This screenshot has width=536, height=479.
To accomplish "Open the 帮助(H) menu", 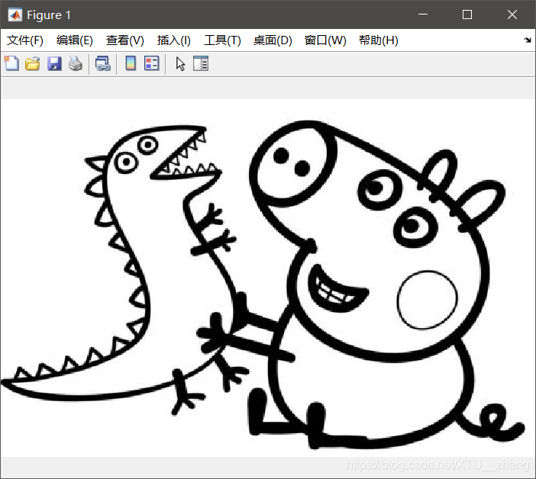I will 379,40.
